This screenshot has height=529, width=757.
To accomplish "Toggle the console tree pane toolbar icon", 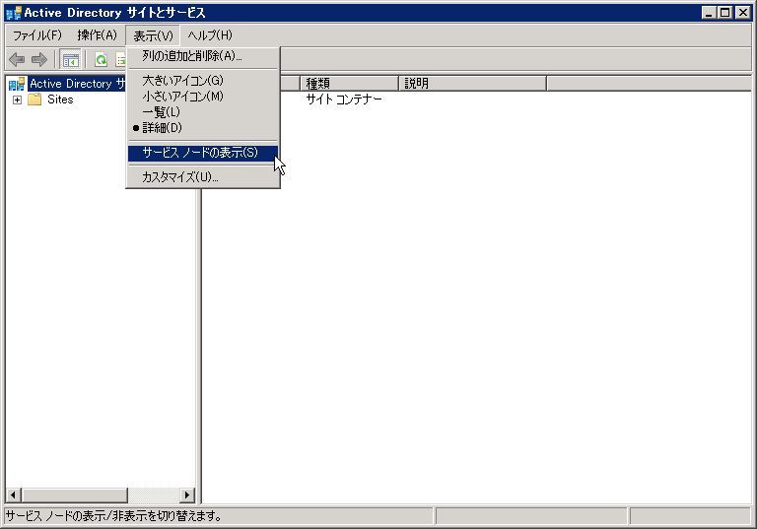I will point(71,60).
